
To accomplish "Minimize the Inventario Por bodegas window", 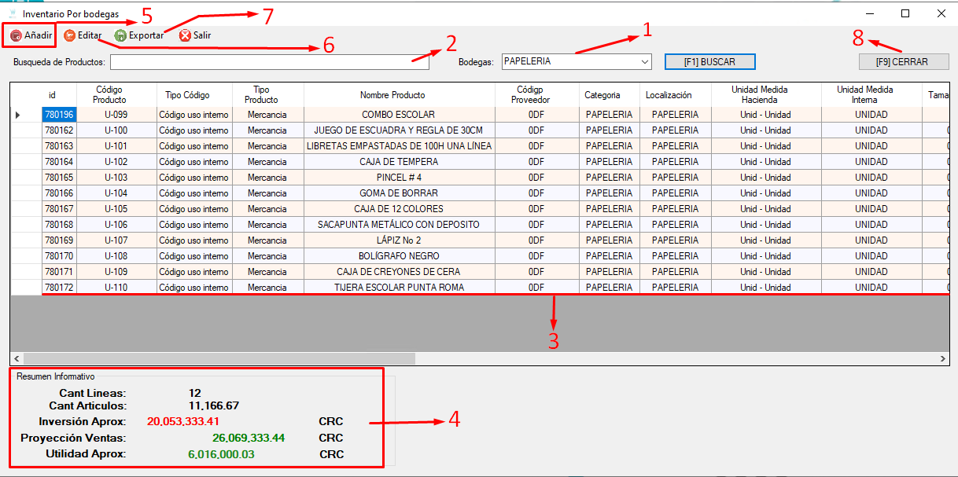I will (870, 13).
